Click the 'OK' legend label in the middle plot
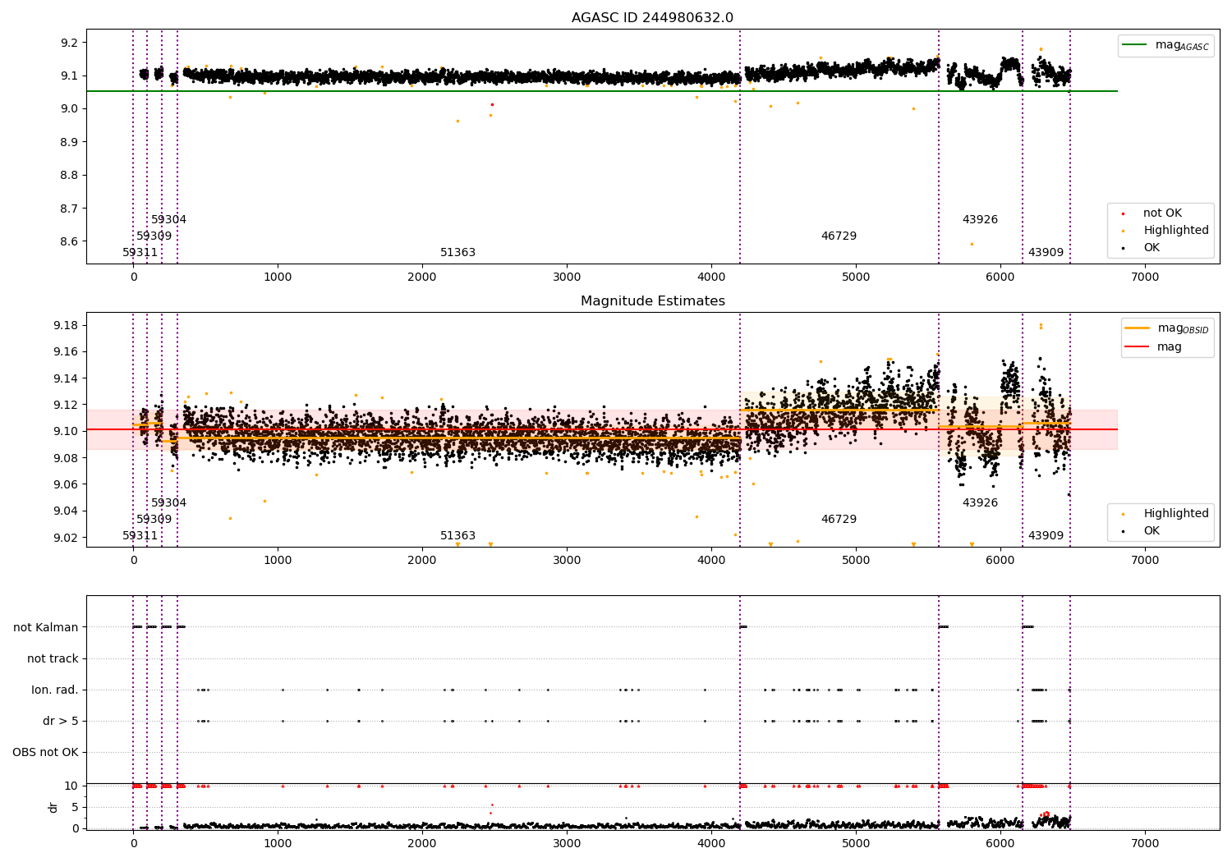The width and height of the screenshot is (1232, 862). tap(1152, 531)
